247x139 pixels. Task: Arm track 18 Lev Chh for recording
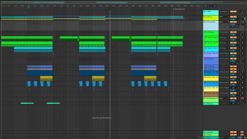click(x=242, y=48)
